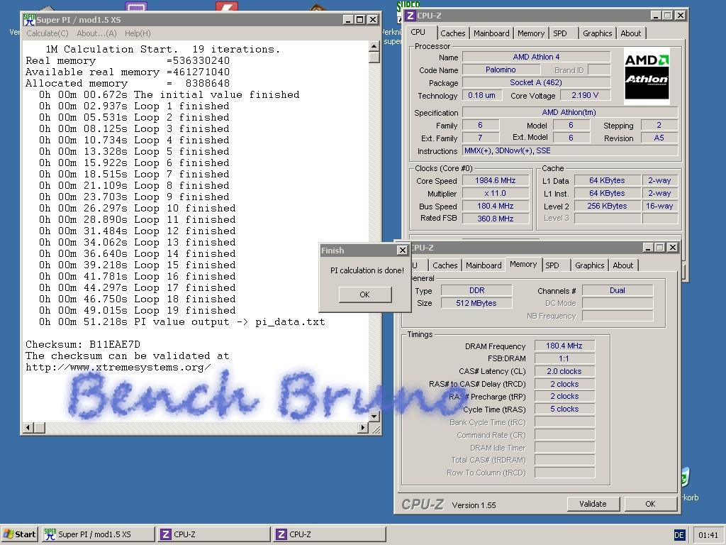This screenshot has height=545, width=726.
Task: Open the Help(H) menu in Super PI
Action: (138, 33)
